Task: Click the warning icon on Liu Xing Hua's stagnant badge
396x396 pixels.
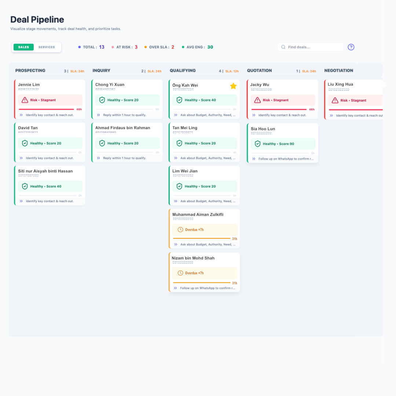Action: 335,100
